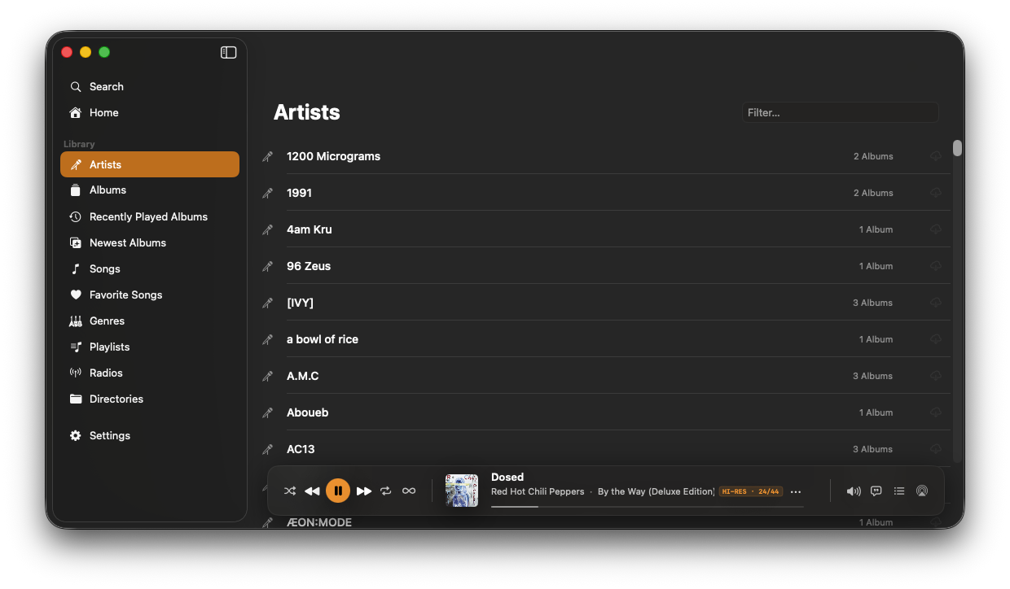Toggle the sidebar visibility
The image size is (1010, 589).
point(228,52)
